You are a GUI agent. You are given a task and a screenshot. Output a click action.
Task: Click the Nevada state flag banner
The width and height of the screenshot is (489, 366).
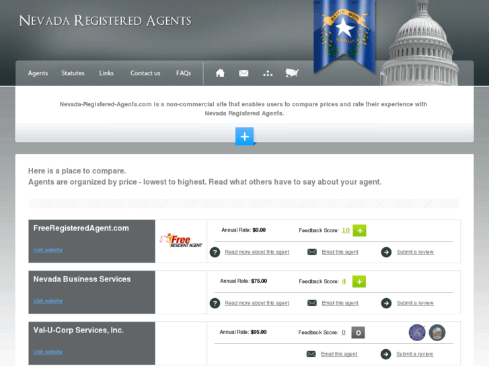click(x=344, y=36)
